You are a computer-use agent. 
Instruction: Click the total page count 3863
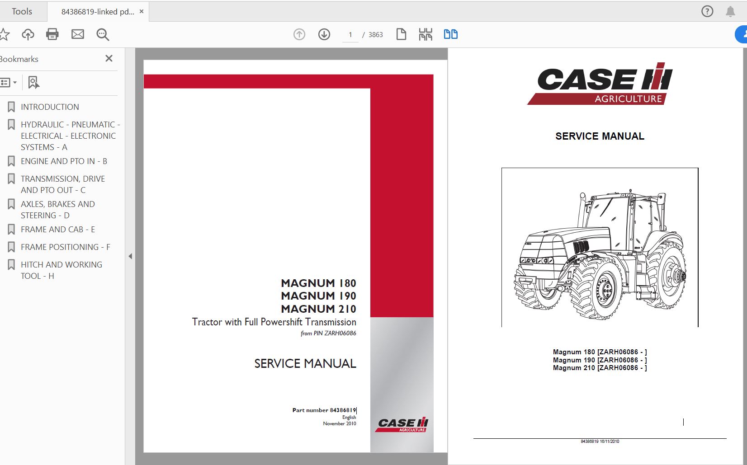coord(375,35)
